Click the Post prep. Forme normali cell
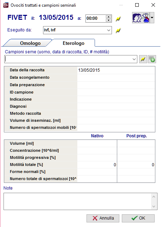 pos(136,172)
